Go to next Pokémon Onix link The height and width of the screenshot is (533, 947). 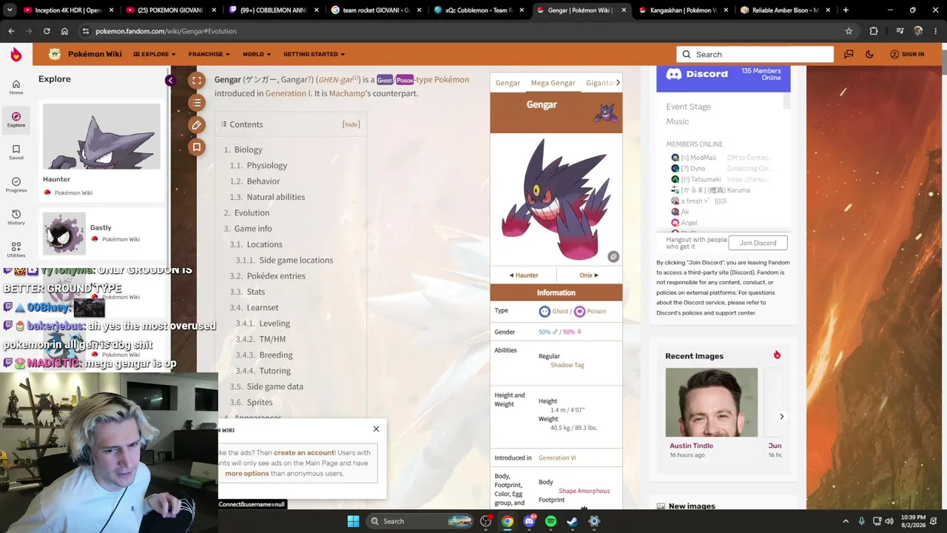click(589, 275)
